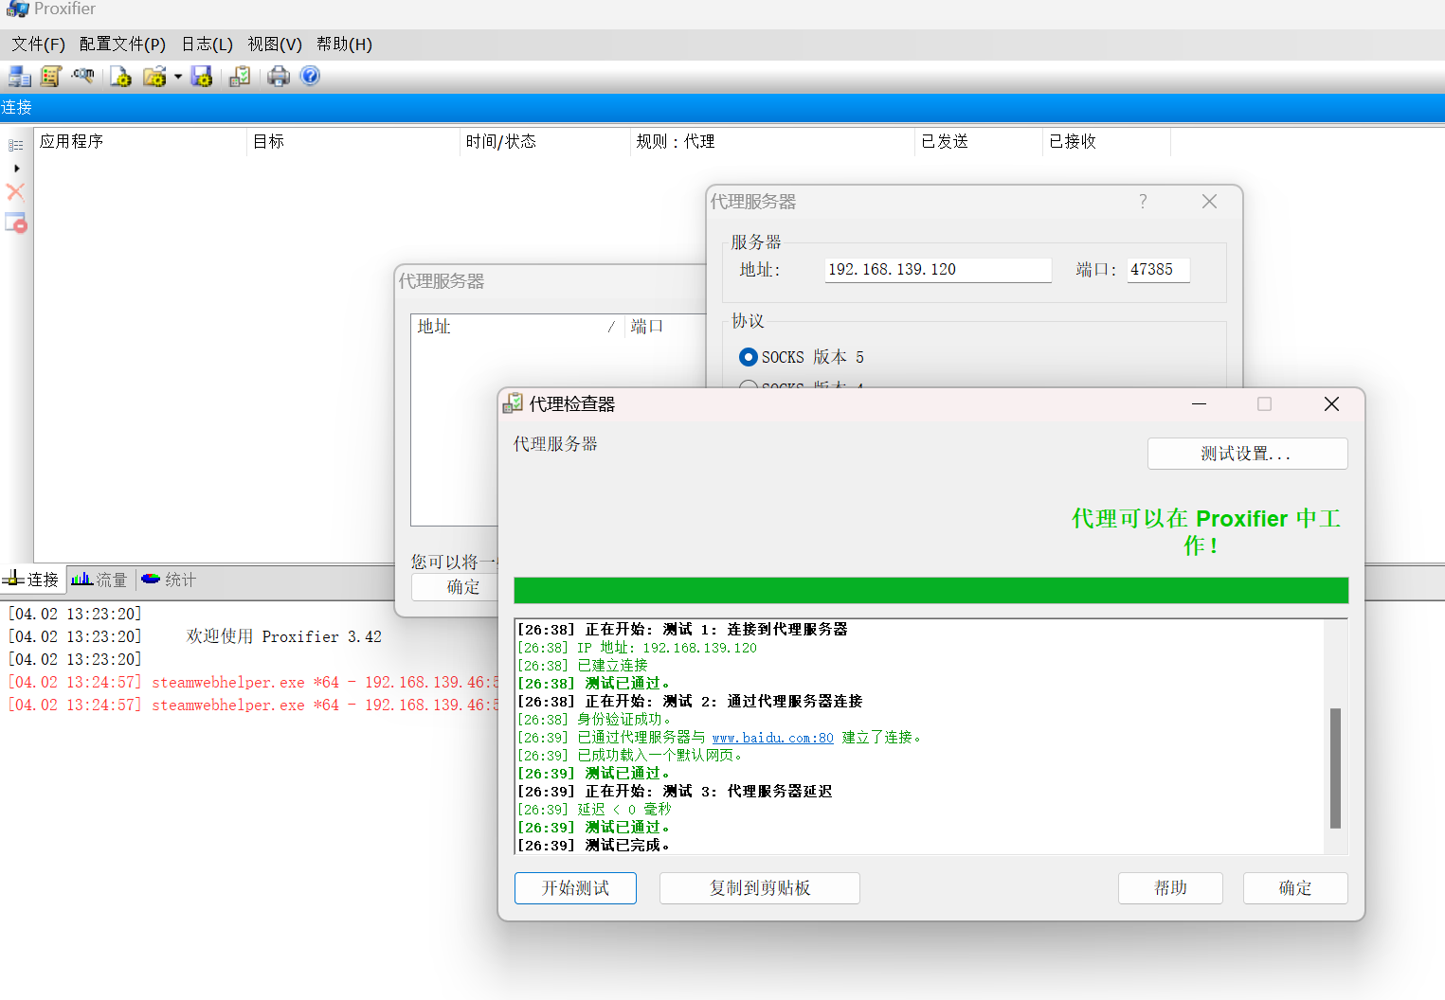Click Save Profile floppy disk icon

(202, 77)
